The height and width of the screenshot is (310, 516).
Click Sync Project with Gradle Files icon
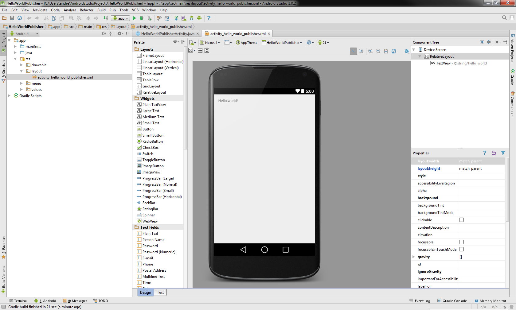point(176,18)
